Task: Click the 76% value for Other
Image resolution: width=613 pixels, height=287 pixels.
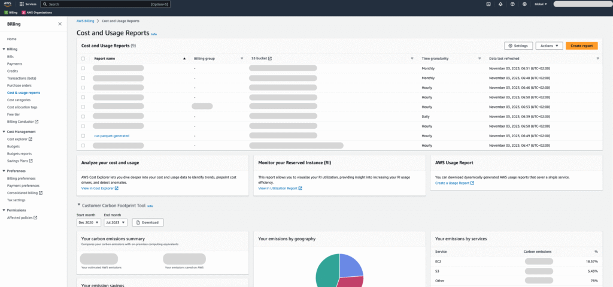Action: tap(594, 281)
